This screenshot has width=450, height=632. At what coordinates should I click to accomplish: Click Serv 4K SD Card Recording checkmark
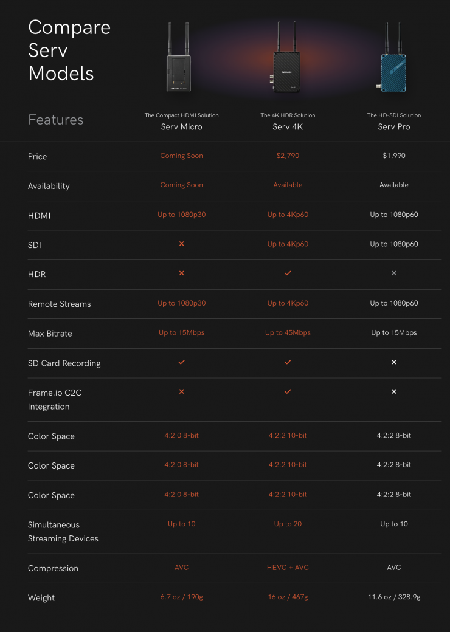(288, 362)
